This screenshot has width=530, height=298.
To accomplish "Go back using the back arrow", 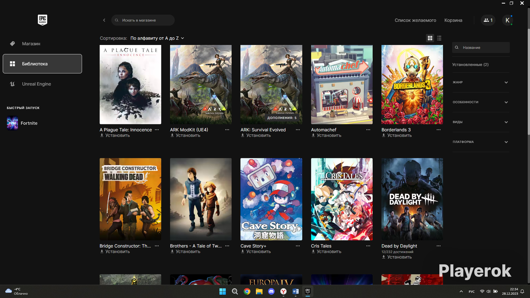I will pos(104,20).
